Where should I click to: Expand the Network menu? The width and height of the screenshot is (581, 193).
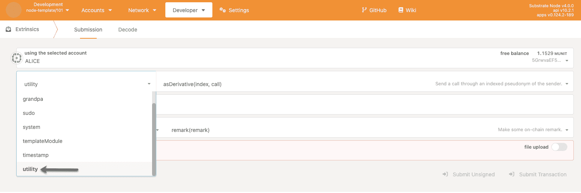click(142, 10)
